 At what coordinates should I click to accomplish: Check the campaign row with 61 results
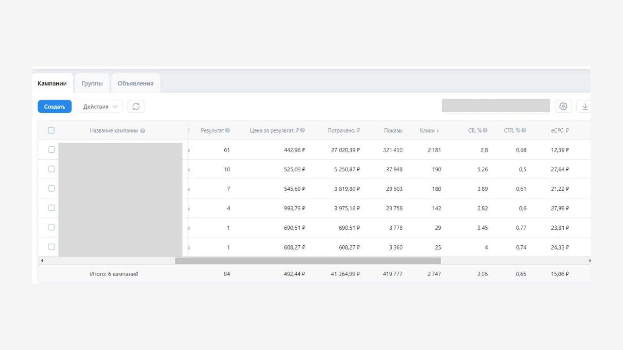click(x=52, y=150)
